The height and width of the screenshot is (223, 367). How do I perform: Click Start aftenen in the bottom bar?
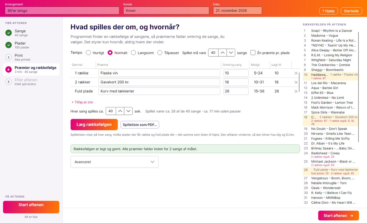[339, 216]
